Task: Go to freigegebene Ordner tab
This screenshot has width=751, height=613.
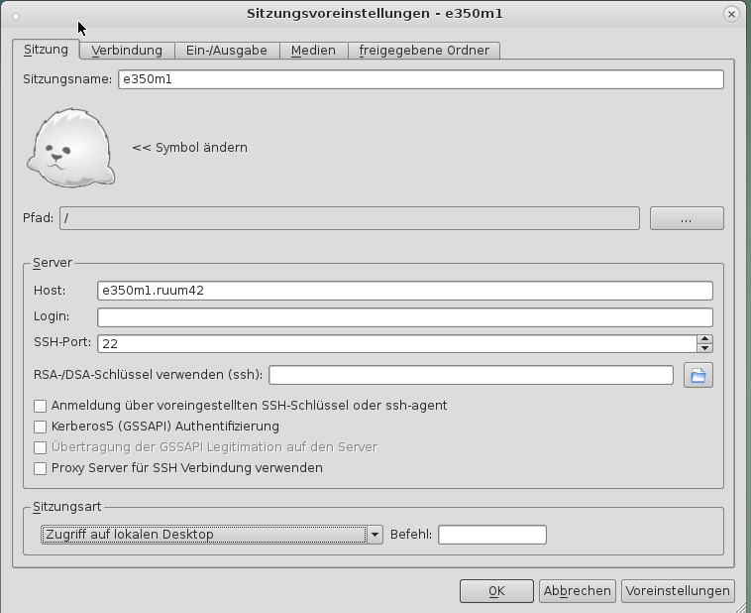Action: pos(424,51)
